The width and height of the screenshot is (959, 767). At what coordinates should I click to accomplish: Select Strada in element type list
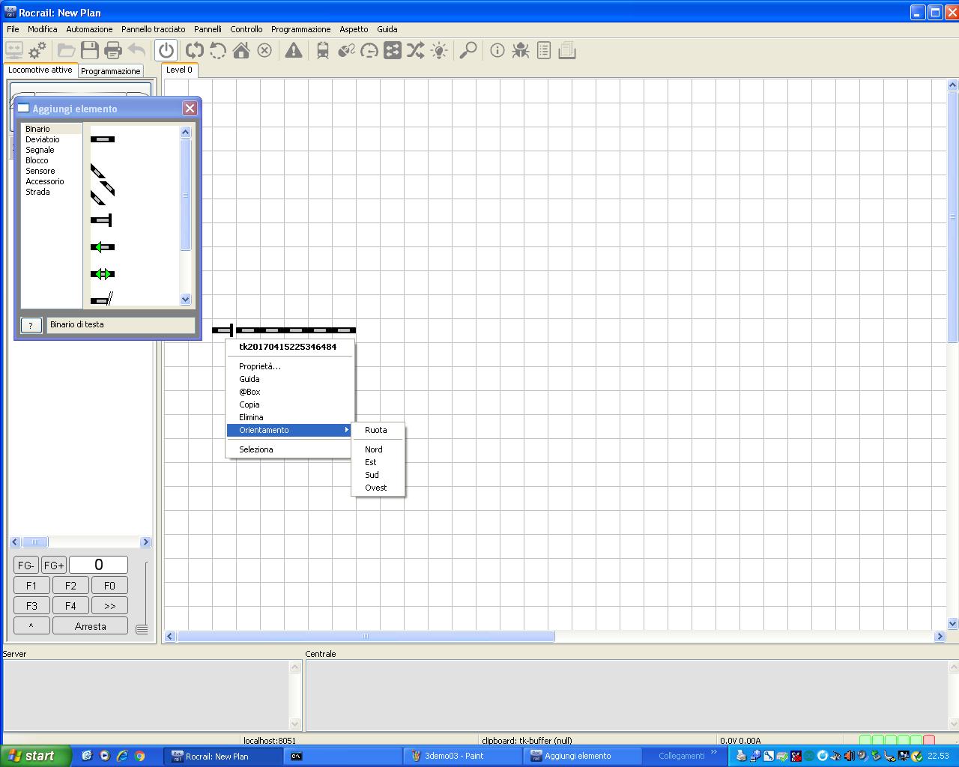tap(37, 192)
